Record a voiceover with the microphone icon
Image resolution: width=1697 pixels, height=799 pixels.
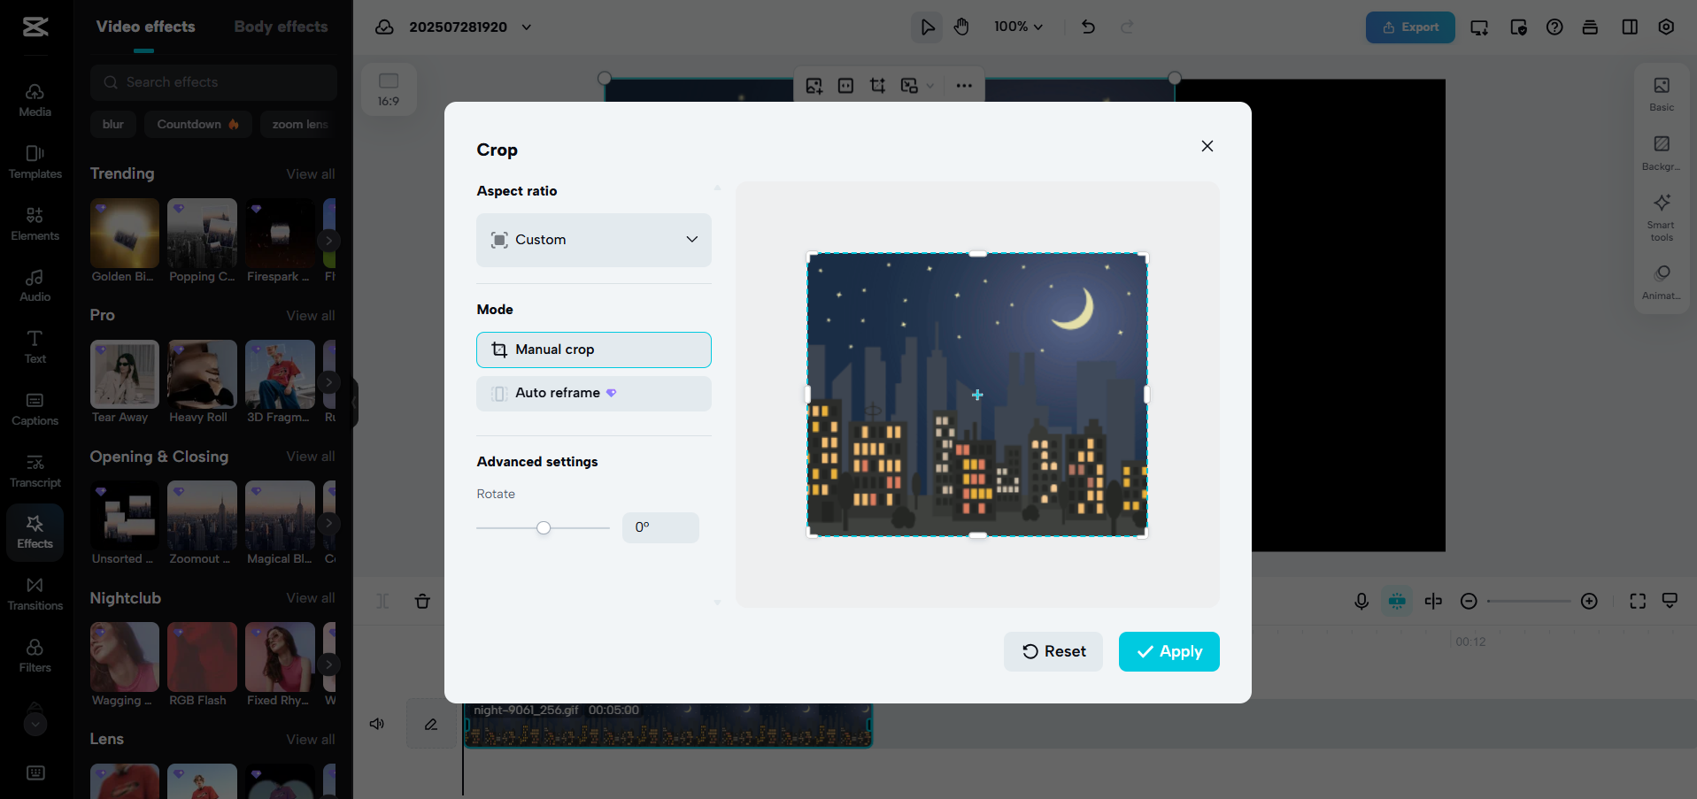tap(1361, 601)
